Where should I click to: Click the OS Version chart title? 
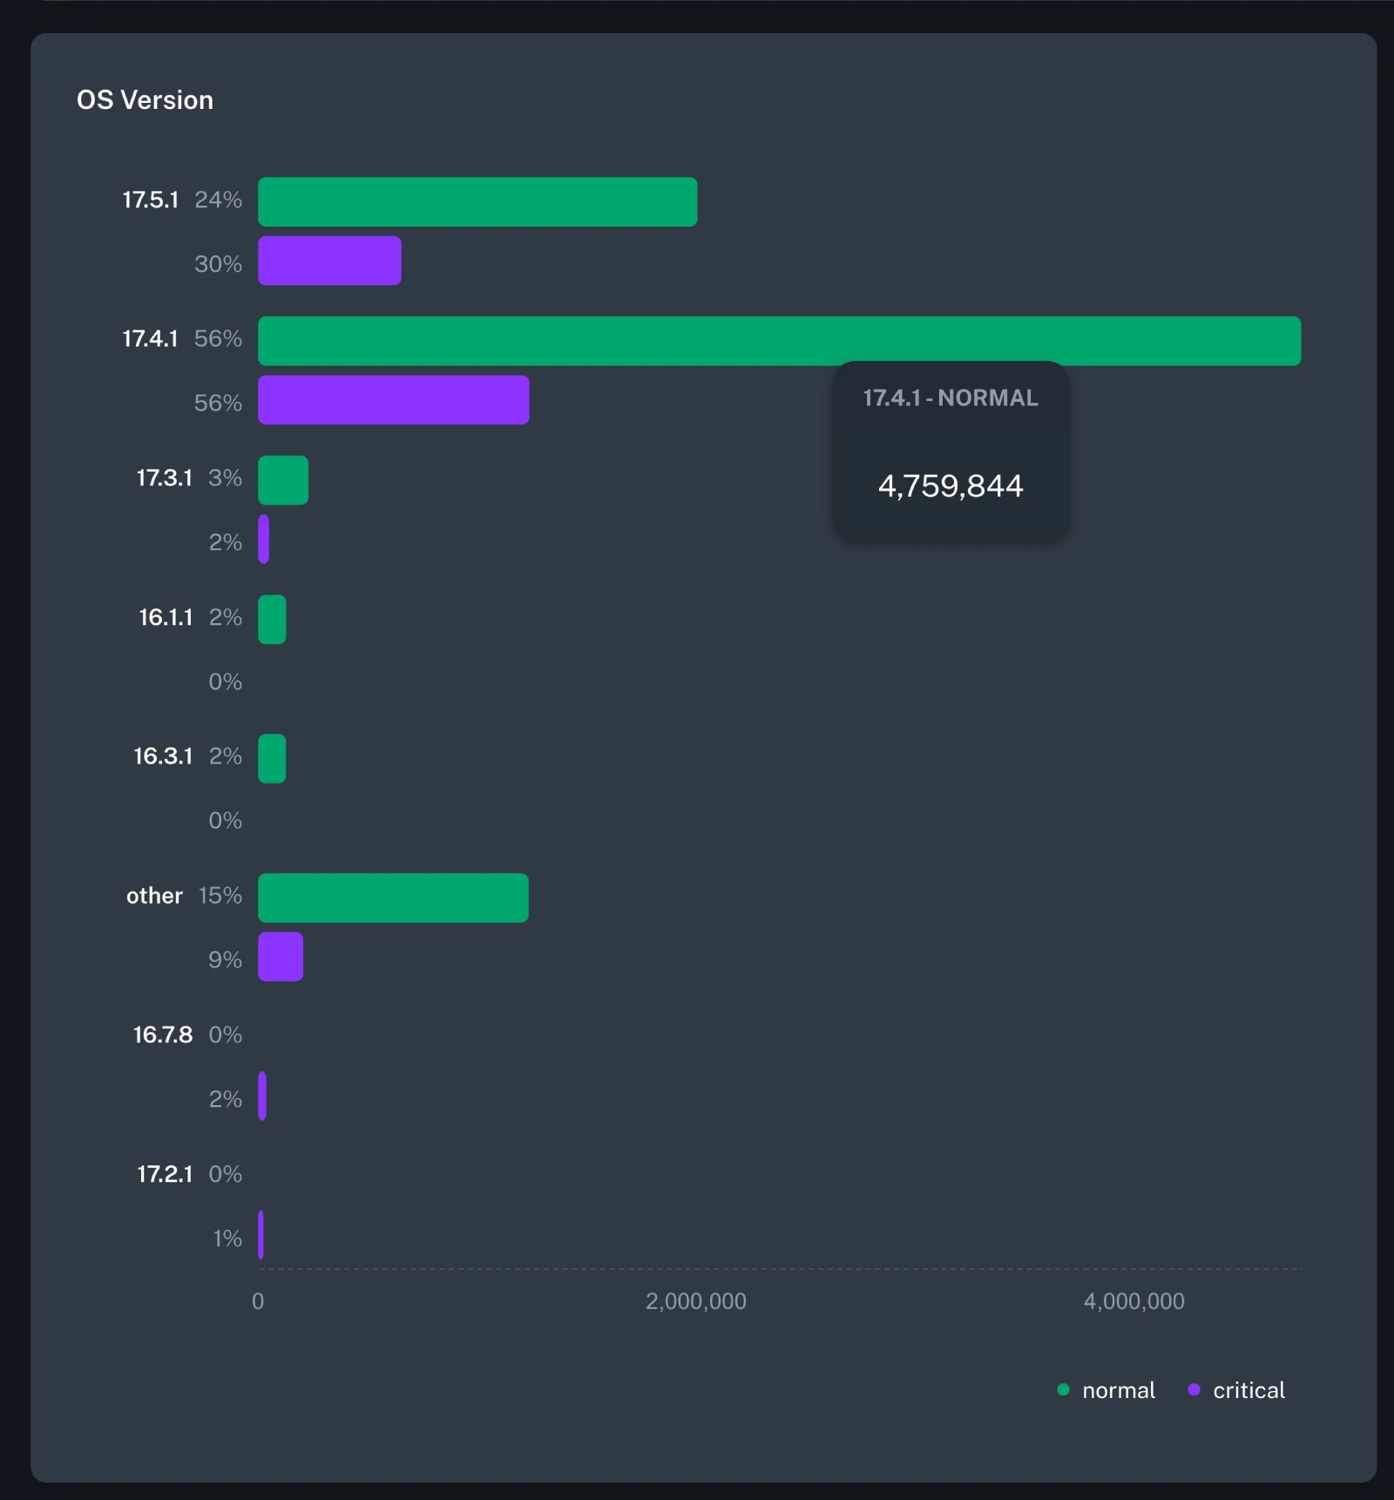pyautogui.click(x=145, y=100)
